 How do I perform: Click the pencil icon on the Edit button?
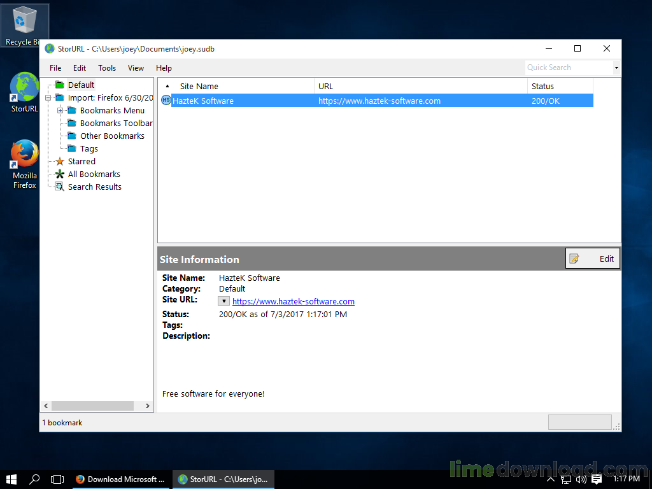point(575,258)
